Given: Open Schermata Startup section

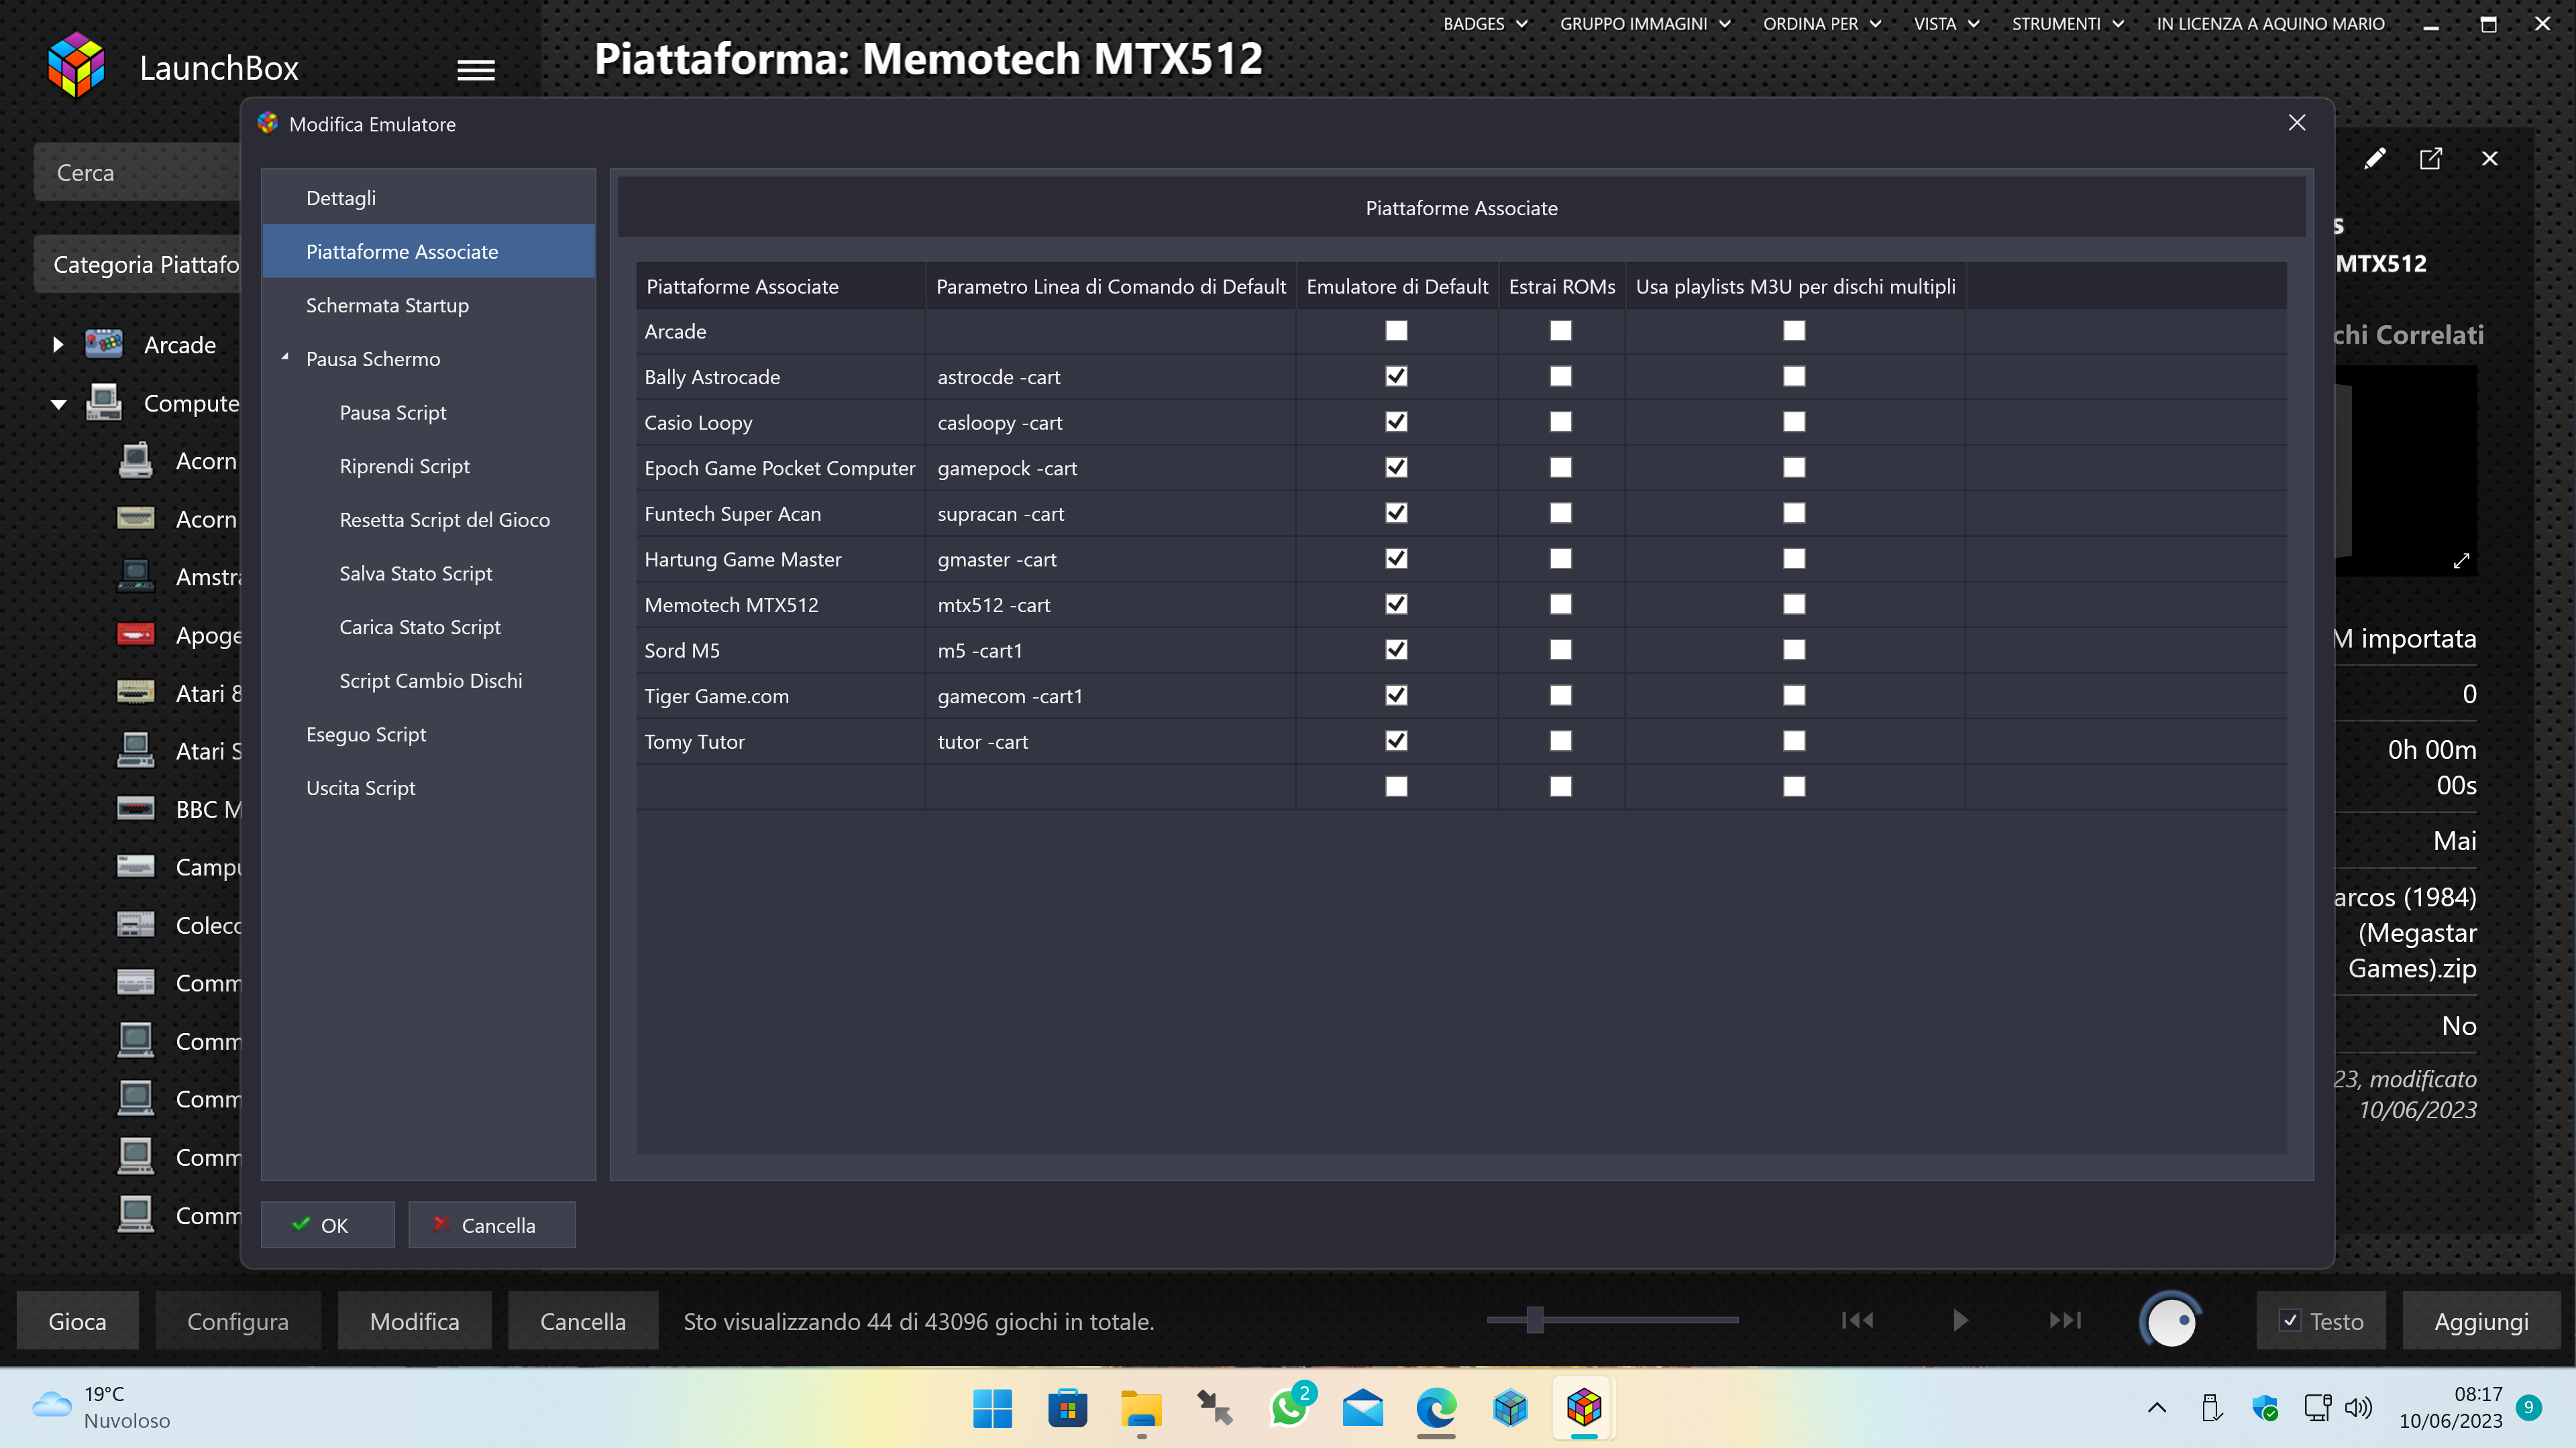Looking at the screenshot, I should [428, 305].
